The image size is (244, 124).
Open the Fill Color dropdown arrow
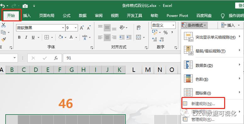[65, 37]
